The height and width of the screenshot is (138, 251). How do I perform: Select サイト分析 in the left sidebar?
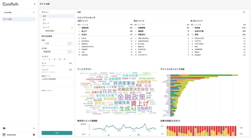tap(19, 19)
